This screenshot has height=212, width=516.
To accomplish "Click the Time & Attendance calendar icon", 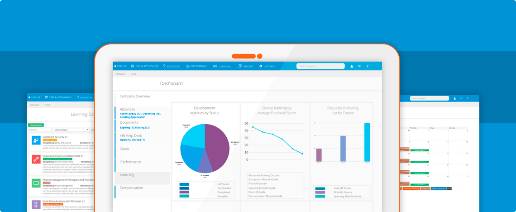I will (x=132, y=66).
